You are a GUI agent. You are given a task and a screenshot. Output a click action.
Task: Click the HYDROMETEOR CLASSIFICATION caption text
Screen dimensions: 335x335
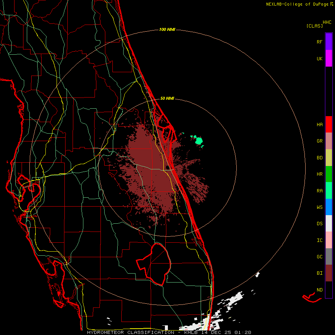[131, 332]
